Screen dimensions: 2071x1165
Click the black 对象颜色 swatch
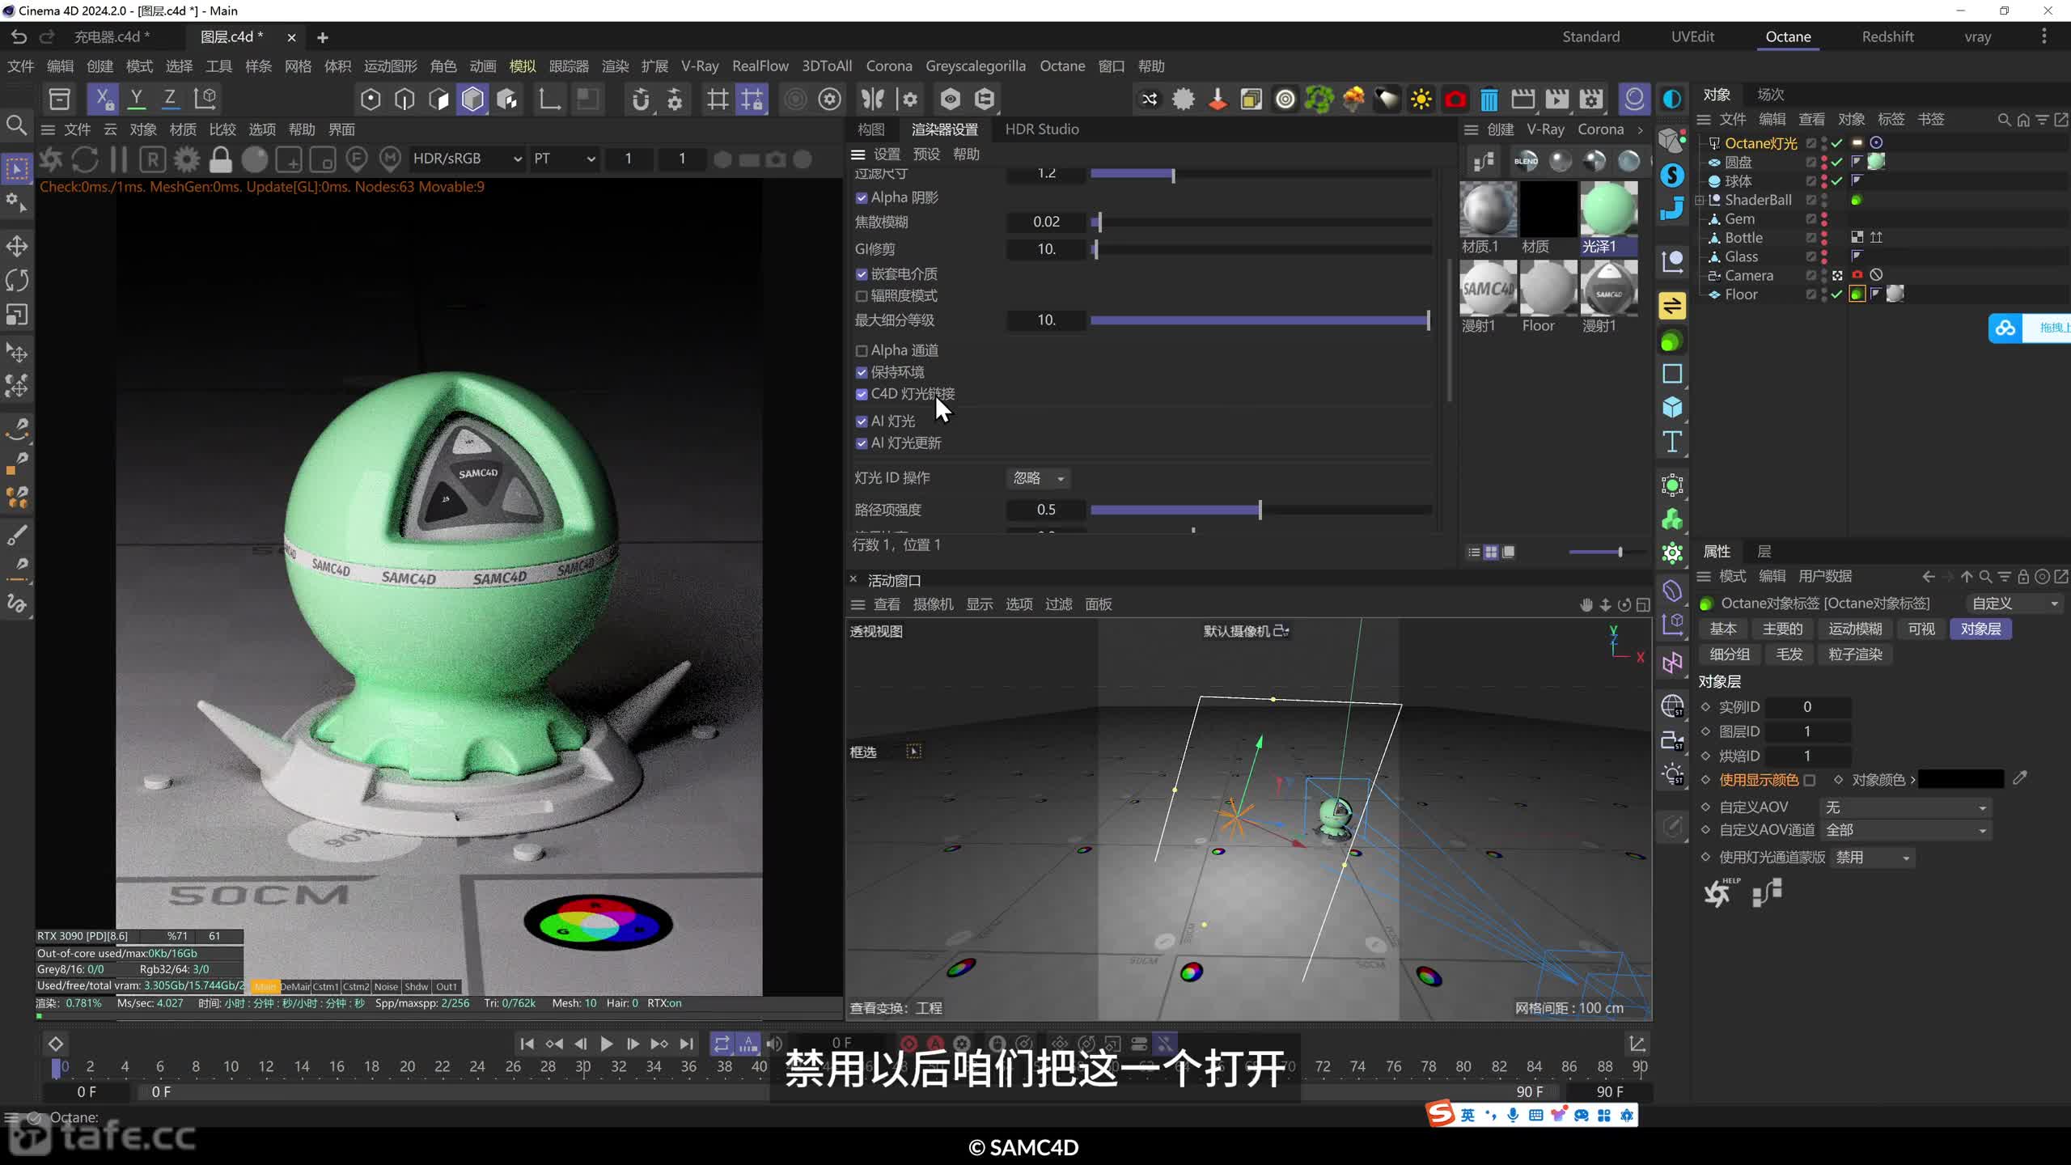1960,780
